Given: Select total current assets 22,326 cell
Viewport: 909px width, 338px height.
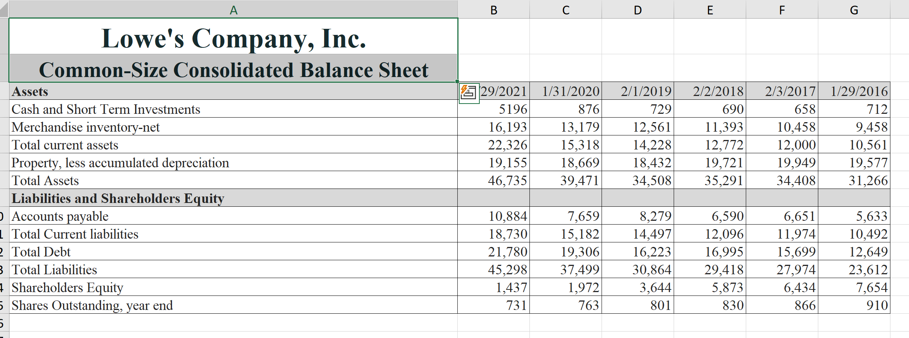Looking at the screenshot, I should (494, 145).
